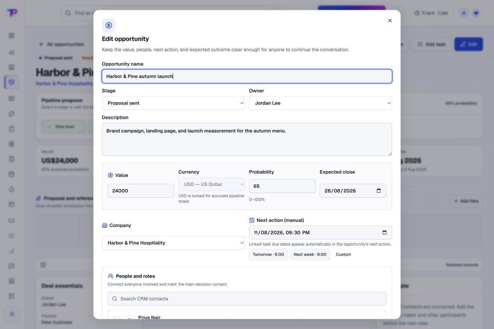Screen dimensions: 494x329
Task: Click the Value field showing 24000
Action: pyautogui.click(x=141, y=191)
